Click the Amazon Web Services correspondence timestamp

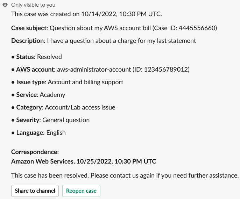tap(84, 161)
